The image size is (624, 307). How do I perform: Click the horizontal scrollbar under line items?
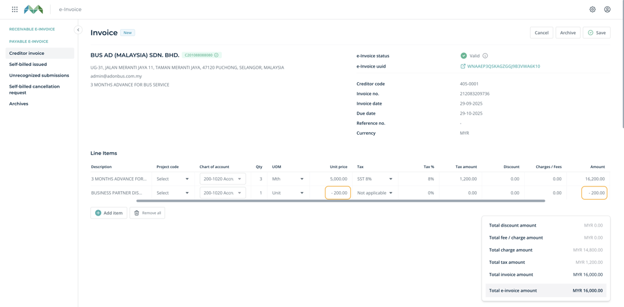point(341,201)
